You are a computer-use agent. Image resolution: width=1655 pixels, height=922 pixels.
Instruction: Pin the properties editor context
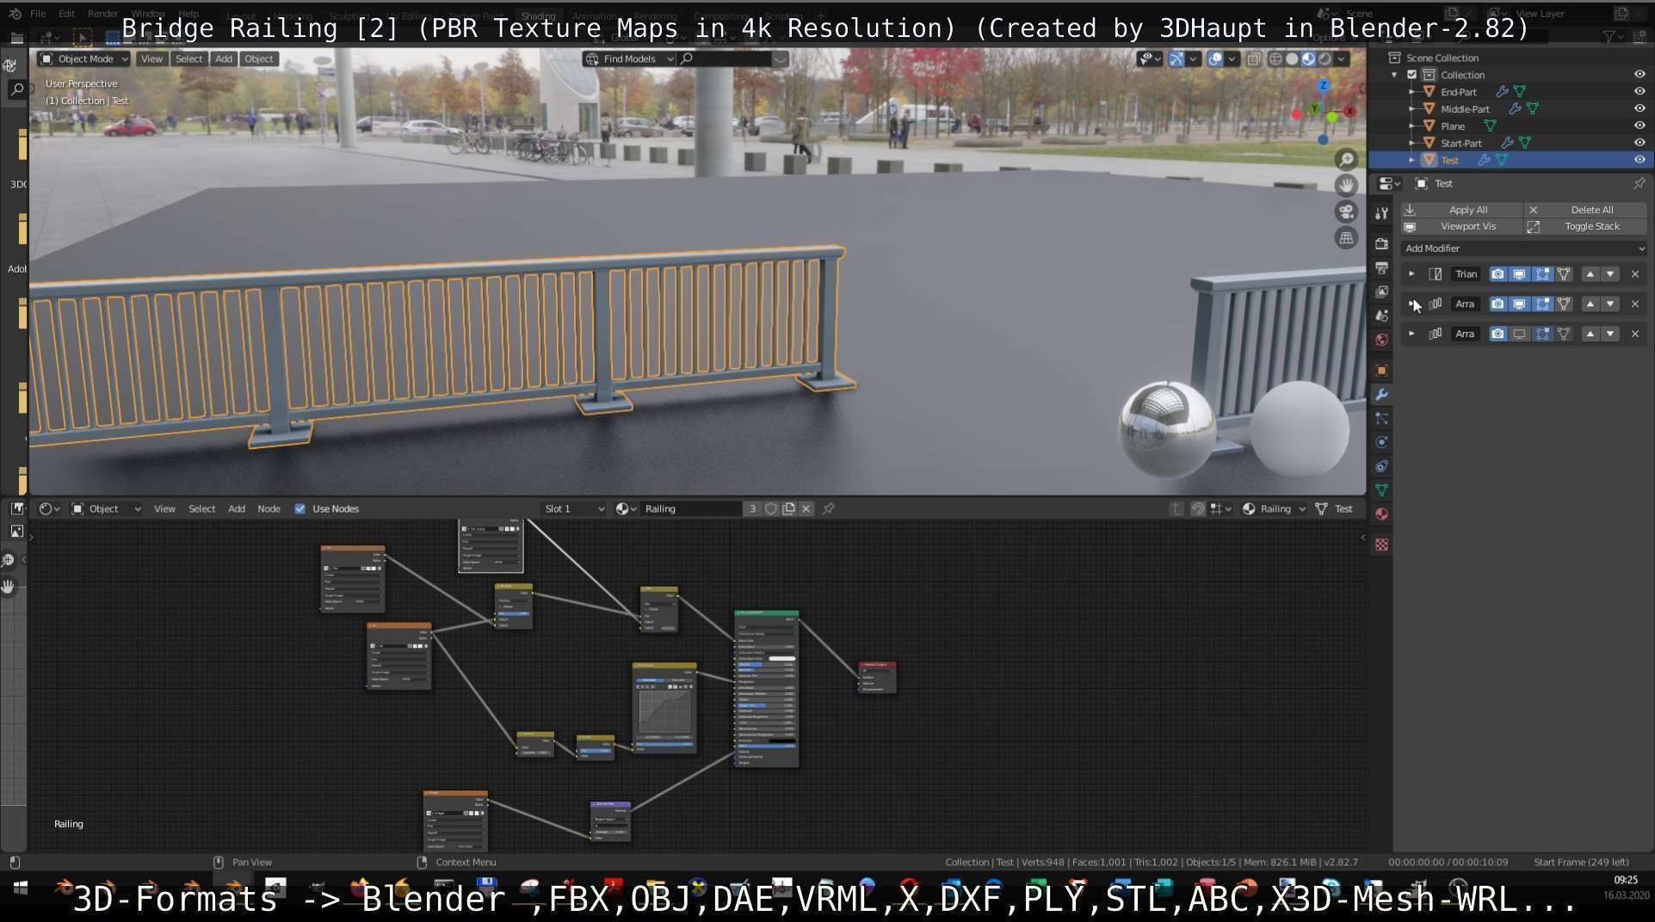click(x=1639, y=183)
